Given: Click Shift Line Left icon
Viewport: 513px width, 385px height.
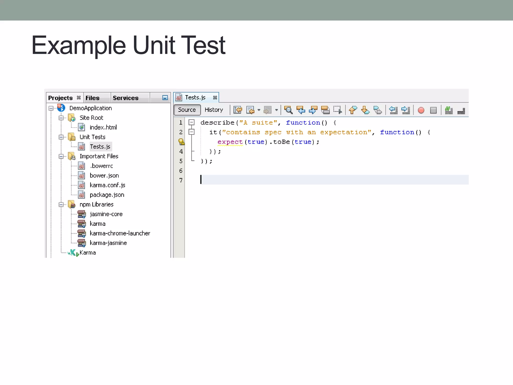Looking at the screenshot, I should pyautogui.click(x=393, y=110).
